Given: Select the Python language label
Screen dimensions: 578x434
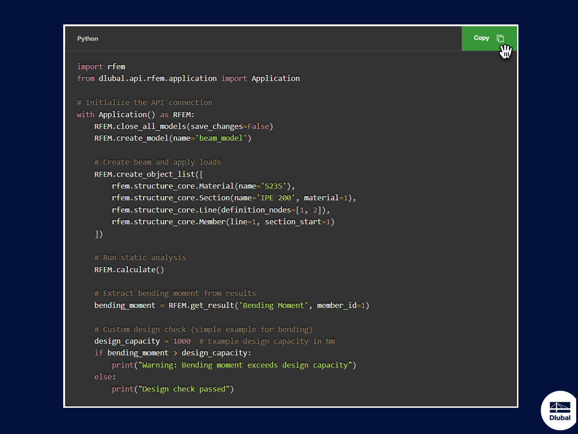Looking at the screenshot, I should pyautogui.click(x=88, y=38).
